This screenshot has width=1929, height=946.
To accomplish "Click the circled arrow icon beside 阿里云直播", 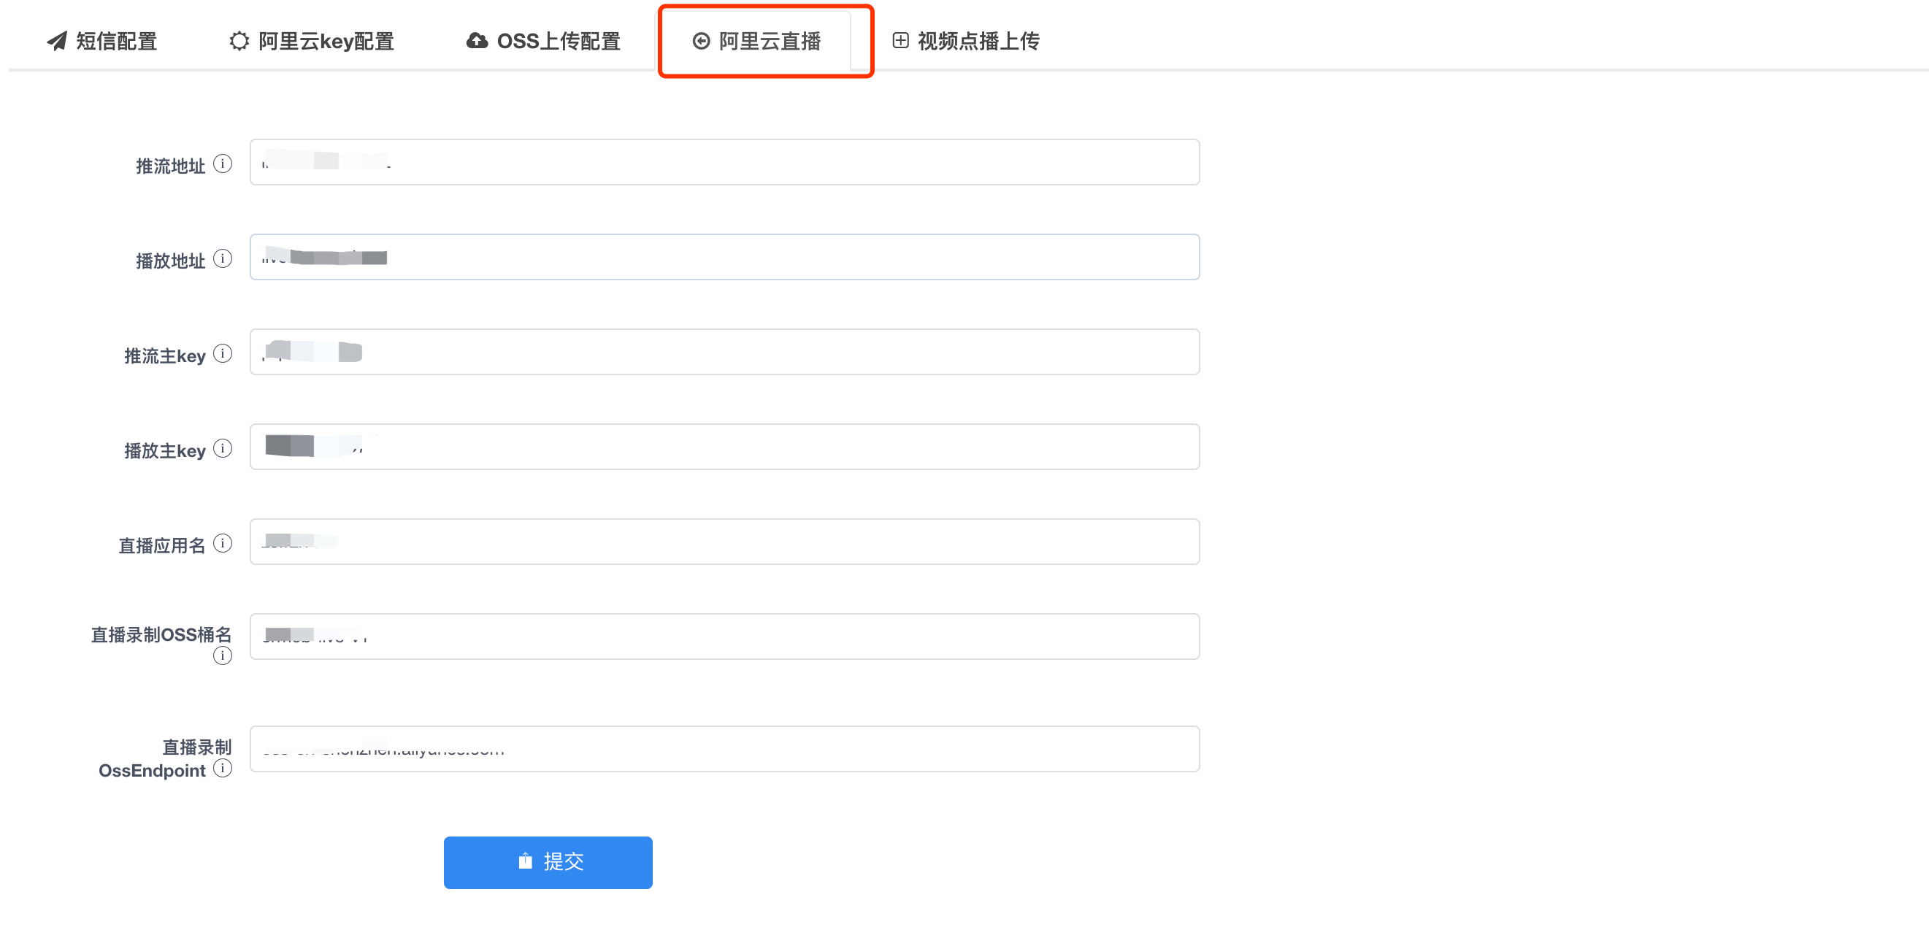I will [x=701, y=41].
